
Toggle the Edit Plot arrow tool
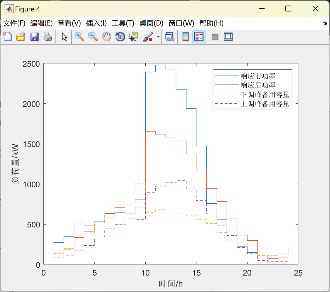pos(64,37)
